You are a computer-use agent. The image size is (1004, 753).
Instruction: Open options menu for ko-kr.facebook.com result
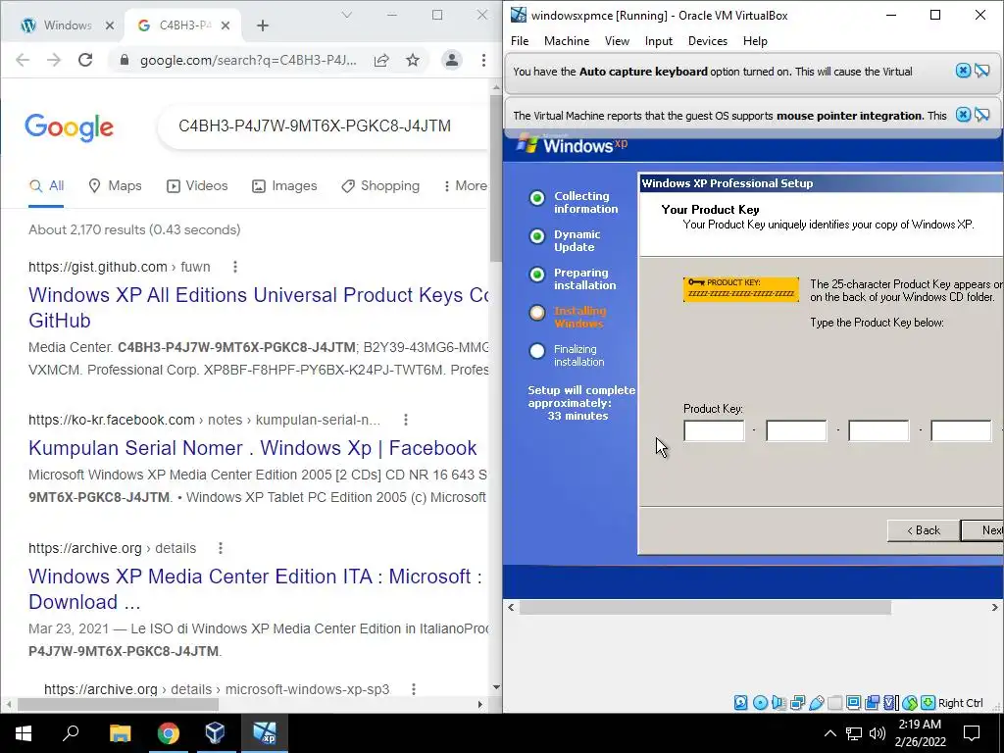(x=405, y=420)
